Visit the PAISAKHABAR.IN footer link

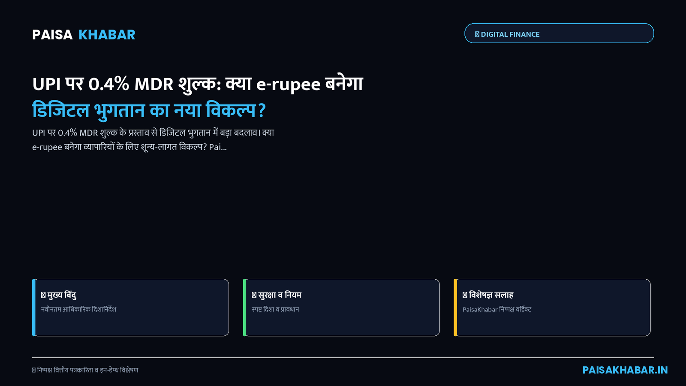click(x=625, y=370)
